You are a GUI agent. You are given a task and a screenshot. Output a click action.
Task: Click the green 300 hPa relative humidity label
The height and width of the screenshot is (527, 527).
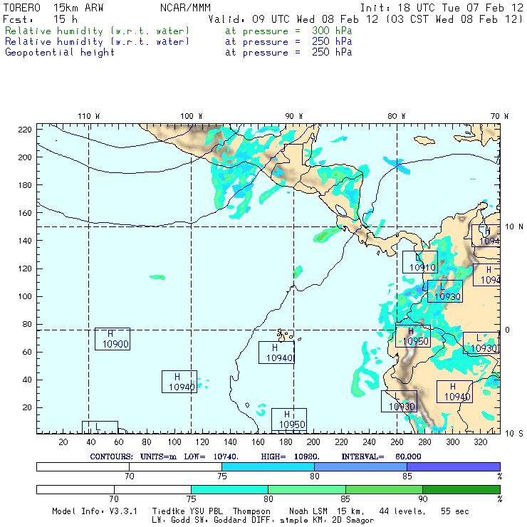tap(98, 31)
